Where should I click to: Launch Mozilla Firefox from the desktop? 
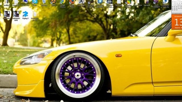(x=72, y=4)
